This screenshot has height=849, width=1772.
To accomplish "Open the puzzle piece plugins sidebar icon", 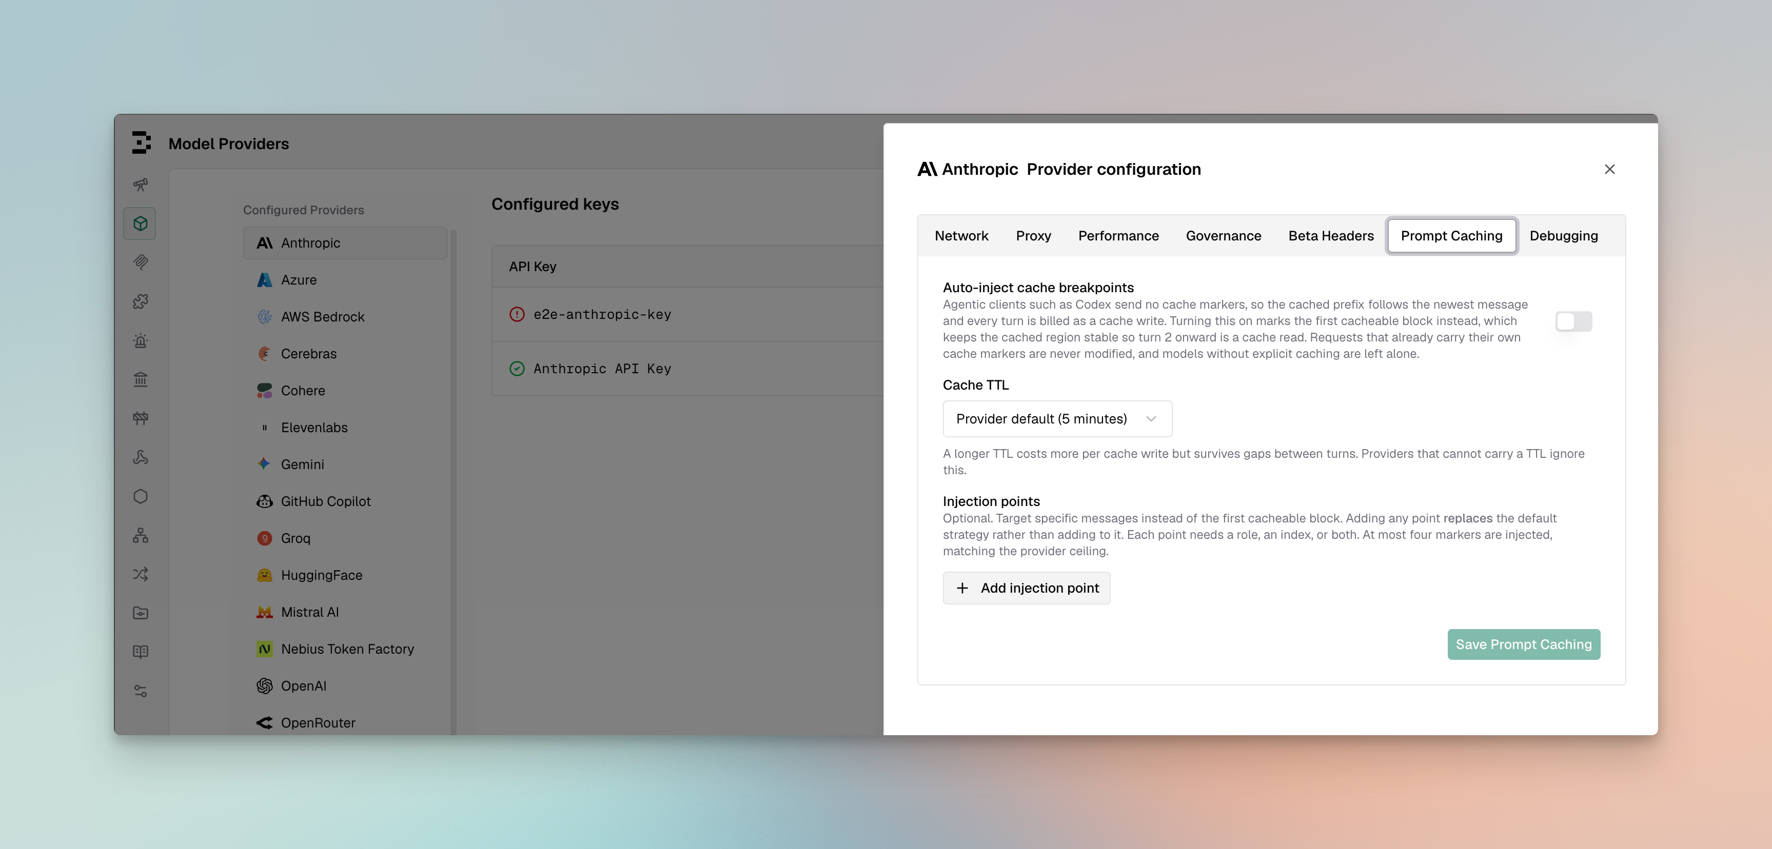I will [x=141, y=301].
